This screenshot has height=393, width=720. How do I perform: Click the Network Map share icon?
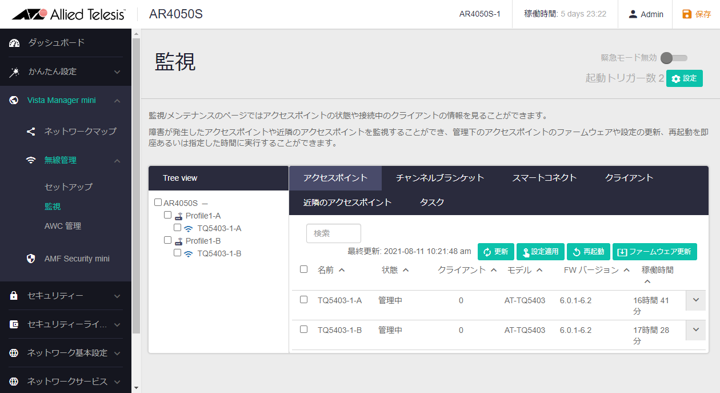point(31,132)
